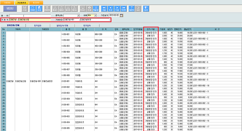Click the 기준일자 date field

point(114,15)
